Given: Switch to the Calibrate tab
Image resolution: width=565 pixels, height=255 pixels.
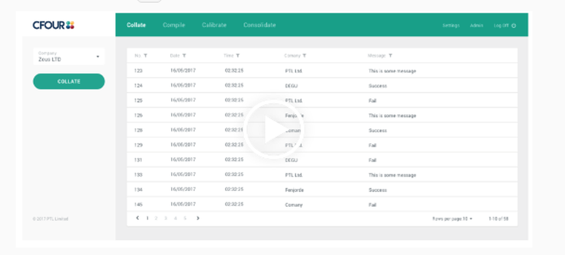Looking at the screenshot, I should 214,25.
